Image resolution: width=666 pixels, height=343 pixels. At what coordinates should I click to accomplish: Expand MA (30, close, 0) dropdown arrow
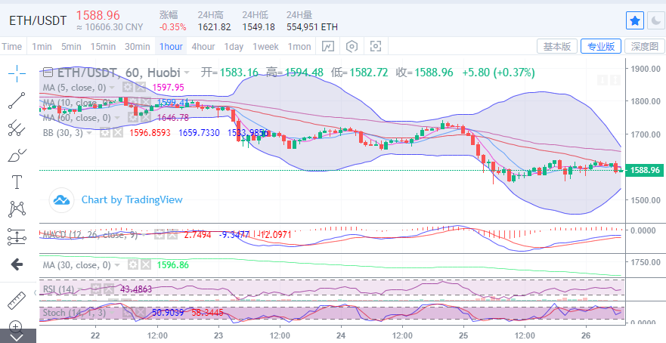point(117,265)
